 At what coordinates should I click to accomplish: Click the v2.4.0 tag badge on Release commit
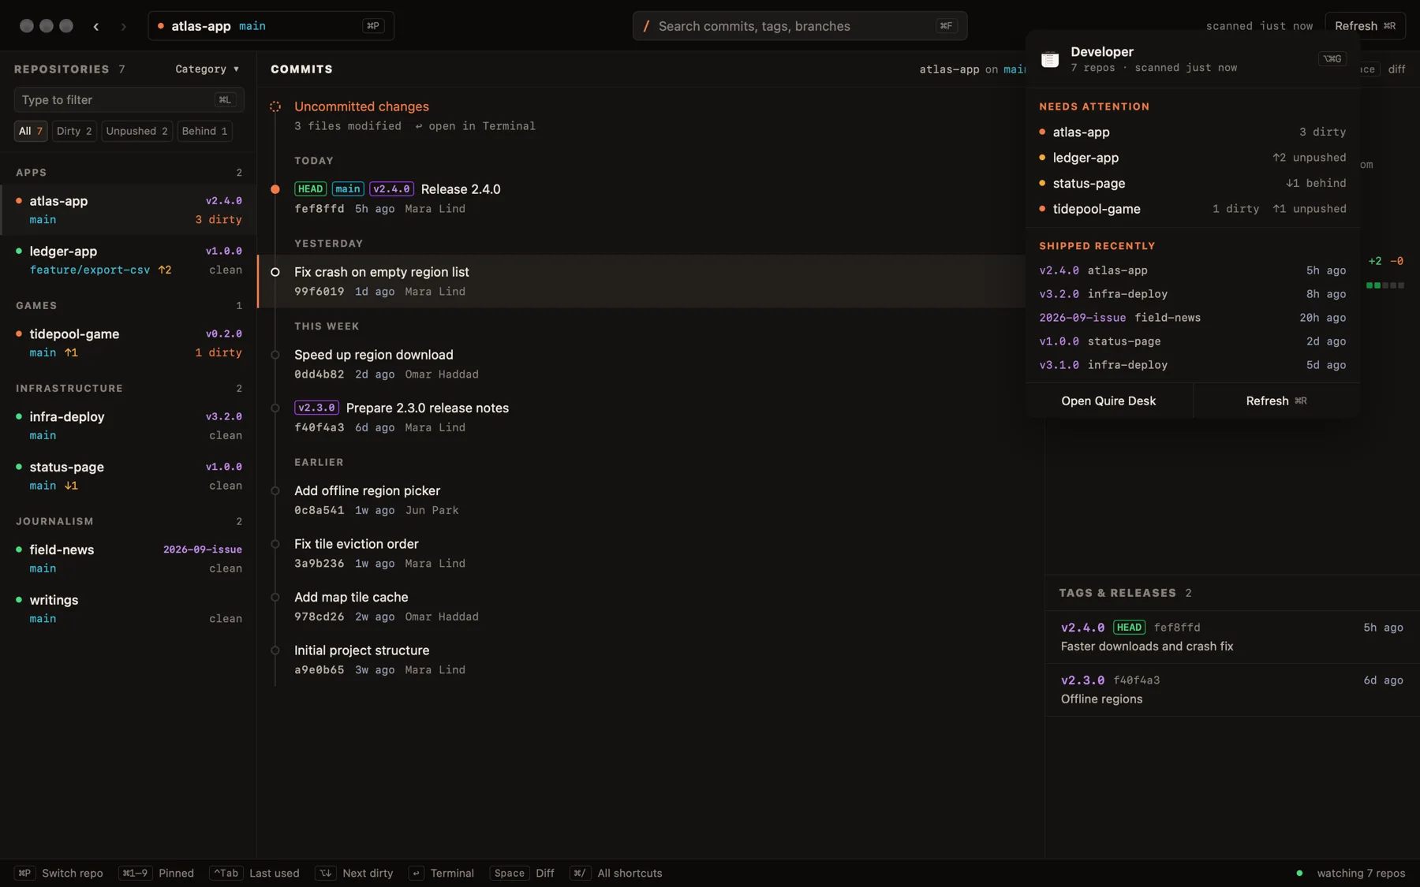[391, 189]
